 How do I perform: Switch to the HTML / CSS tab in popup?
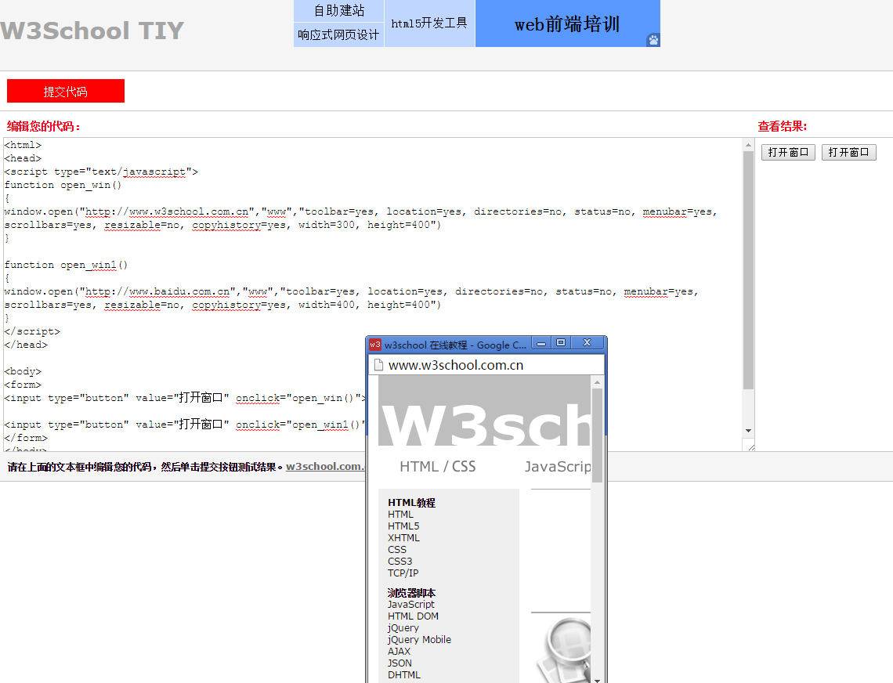click(x=437, y=466)
